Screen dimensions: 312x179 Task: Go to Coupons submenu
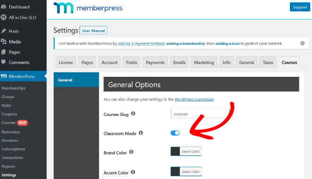pyautogui.click(x=9, y=114)
